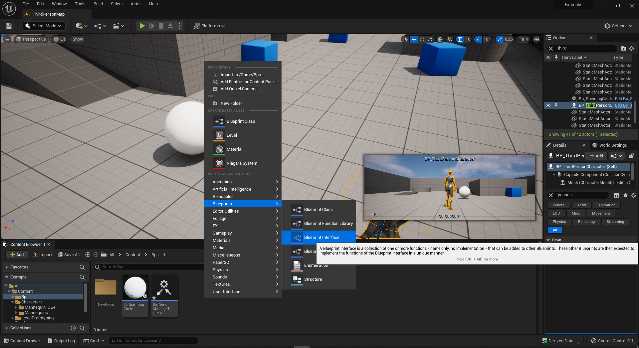Image resolution: width=639 pixels, height=348 pixels.
Task: Toggle scale snapping icon
Action: 500,39
